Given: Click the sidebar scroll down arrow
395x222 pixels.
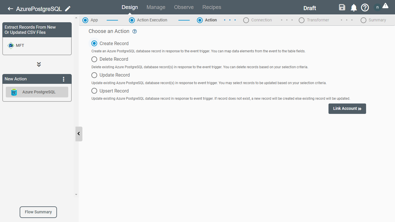Looking at the screenshot, I should point(76,195).
